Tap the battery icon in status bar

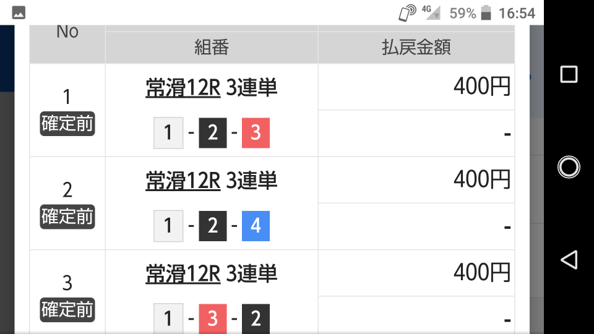[x=486, y=13]
